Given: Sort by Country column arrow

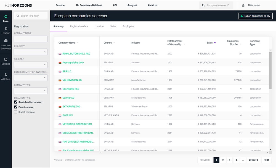Looking at the screenshot, I should (114, 43).
